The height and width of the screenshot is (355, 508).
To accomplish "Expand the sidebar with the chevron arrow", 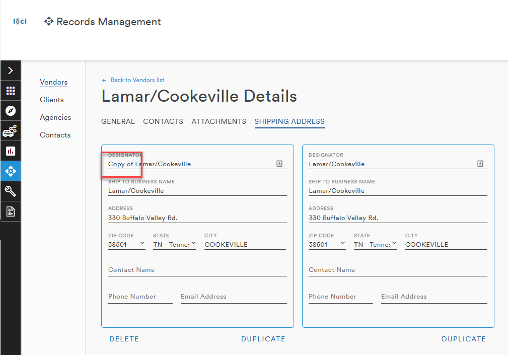I will [x=11, y=70].
